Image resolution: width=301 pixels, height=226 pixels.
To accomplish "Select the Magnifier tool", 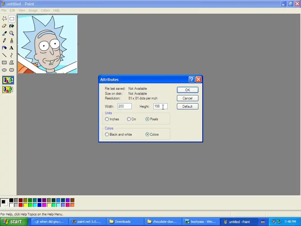I will (x=12, y=33).
